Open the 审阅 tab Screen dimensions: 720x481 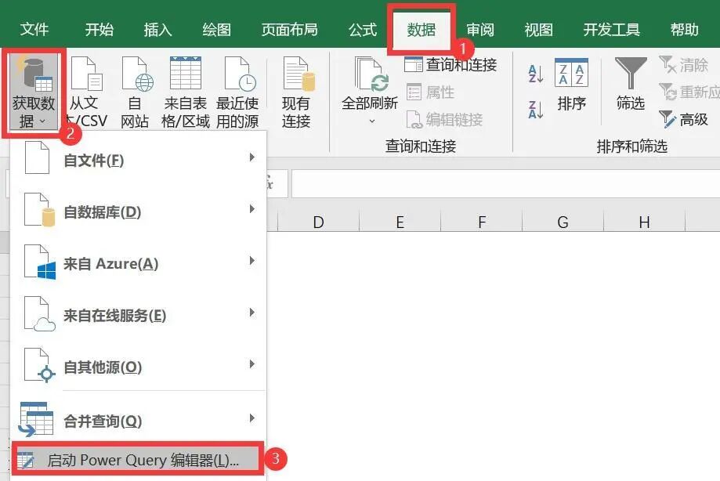[x=479, y=30]
